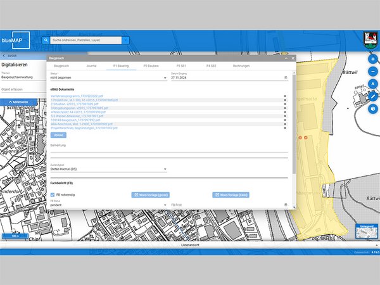Remove the 1 Projekt rev. pdf document

tap(285, 100)
